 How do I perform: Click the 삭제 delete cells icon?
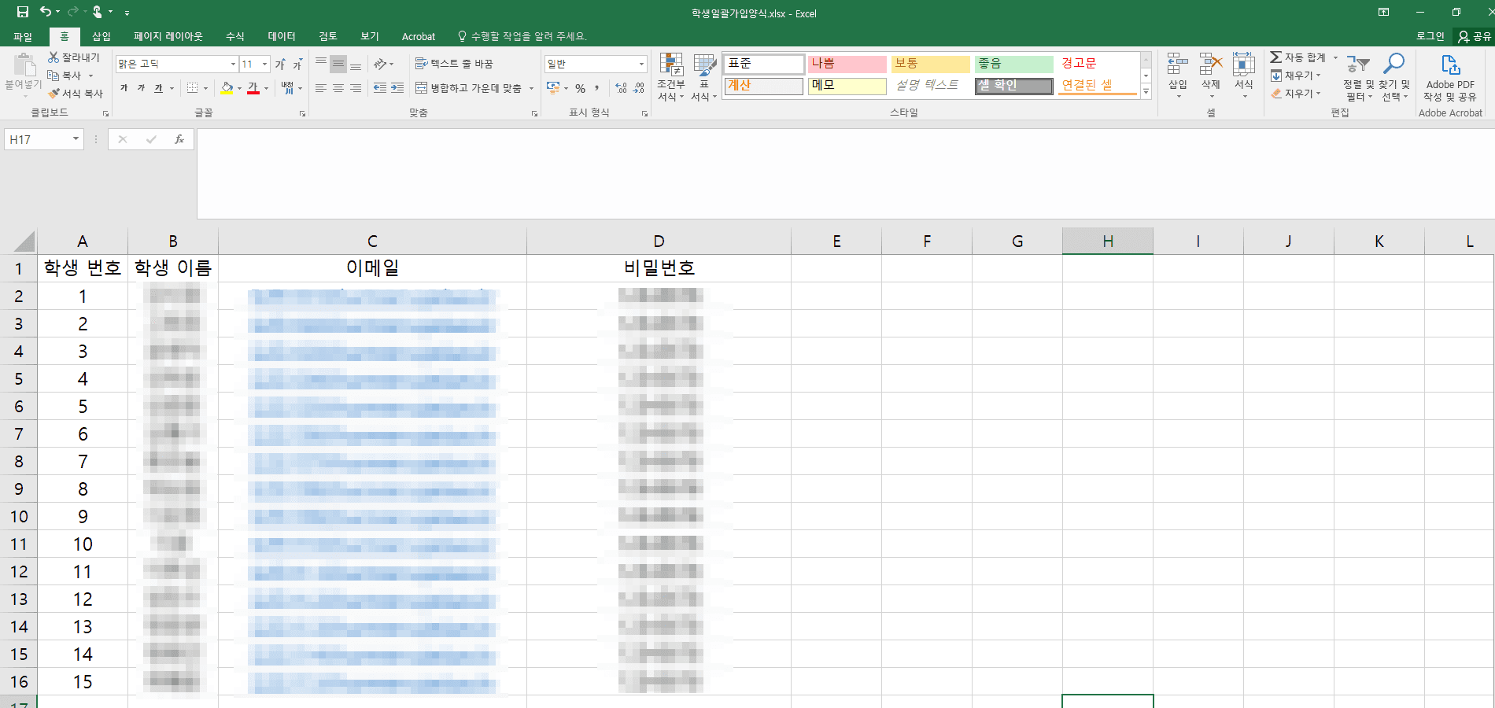tap(1210, 76)
